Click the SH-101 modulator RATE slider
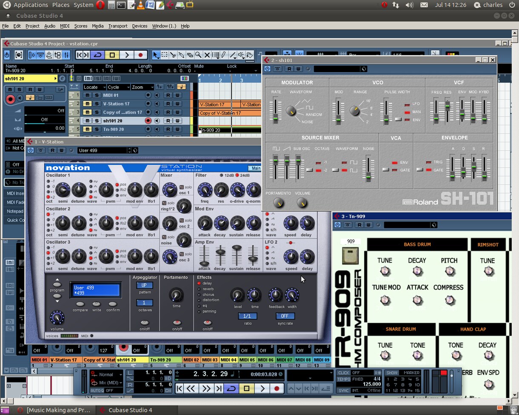 pos(276,110)
